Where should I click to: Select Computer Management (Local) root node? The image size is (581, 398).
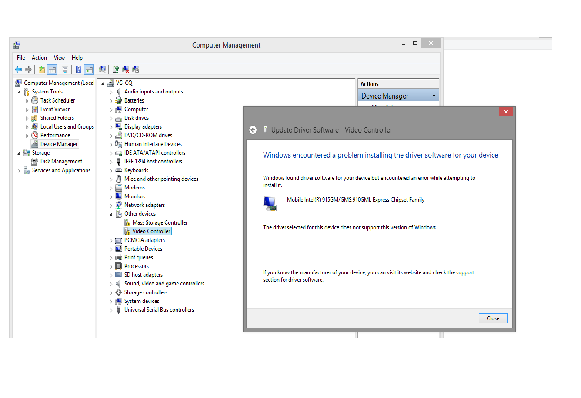tap(59, 83)
